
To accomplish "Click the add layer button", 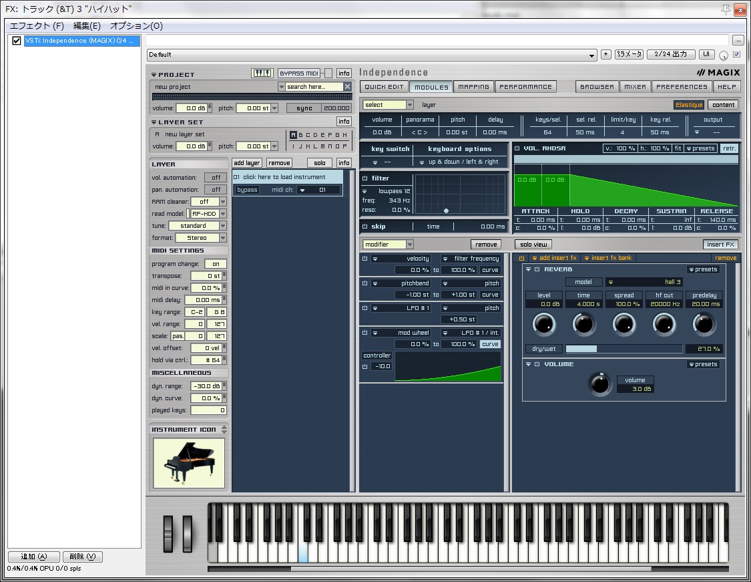I will [247, 163].
